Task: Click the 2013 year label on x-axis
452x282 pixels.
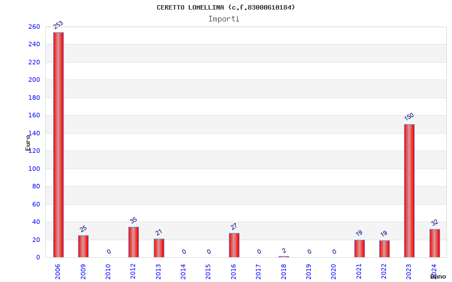Action: pos(158,272)
